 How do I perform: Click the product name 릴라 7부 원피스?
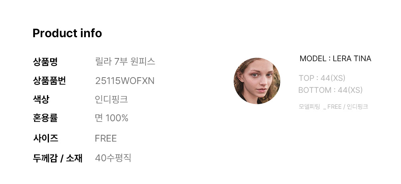point(125,62)
